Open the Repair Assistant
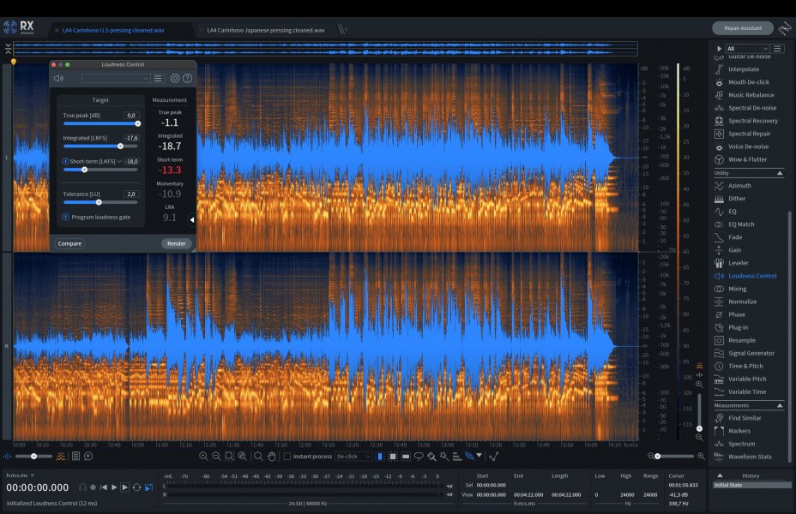Viewport: 796px width, 514px height. coord(743,28)
